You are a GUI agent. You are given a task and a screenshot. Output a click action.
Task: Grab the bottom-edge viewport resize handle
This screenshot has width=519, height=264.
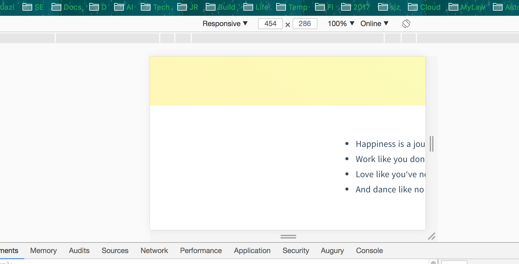pyautogui.click(x=288, y=237)
